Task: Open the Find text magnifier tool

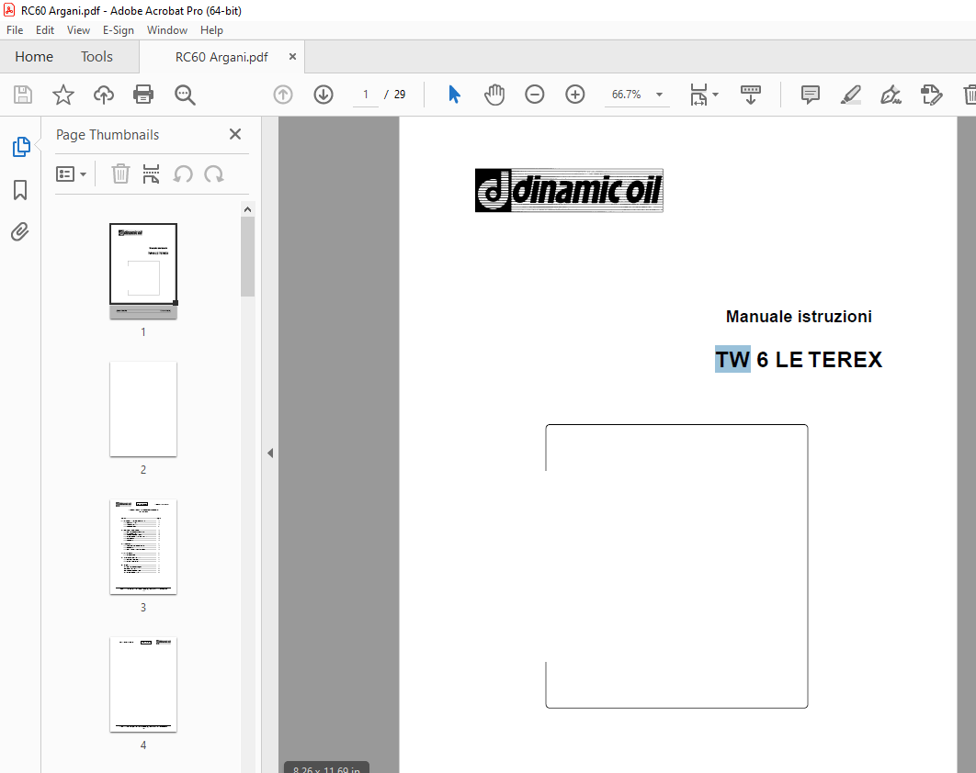Action: click(185, 95)
